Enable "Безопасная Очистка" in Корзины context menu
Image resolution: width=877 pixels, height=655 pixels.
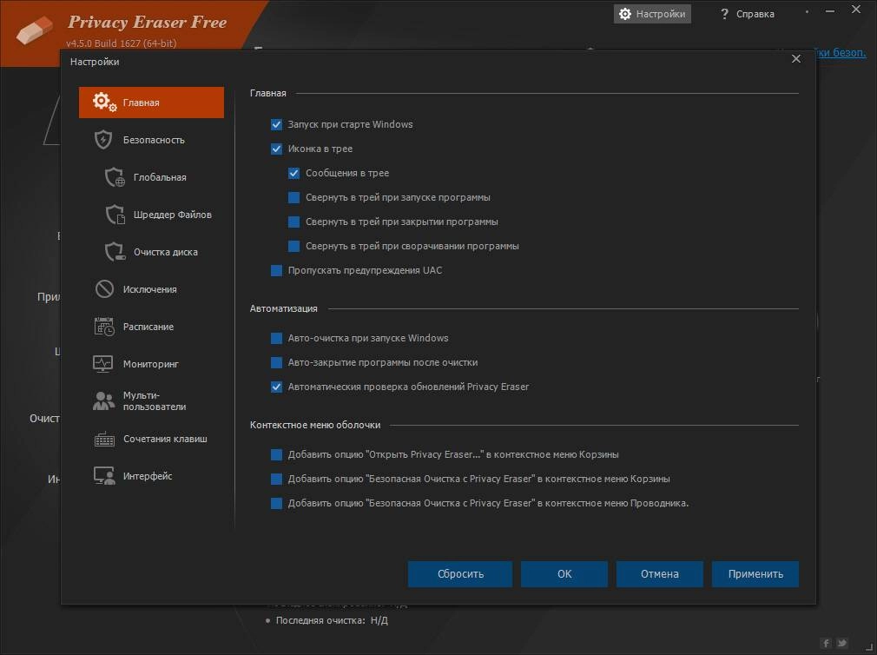pos(276,479)
